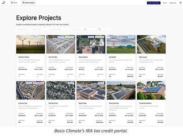Open the Rose Serenity solar roof thumbnail
The width and height of the screenshot is (183, 137).
121,90
